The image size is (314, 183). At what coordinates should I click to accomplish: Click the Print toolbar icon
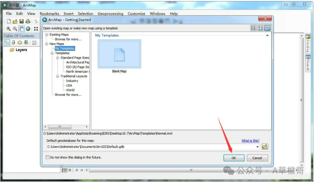28,21
